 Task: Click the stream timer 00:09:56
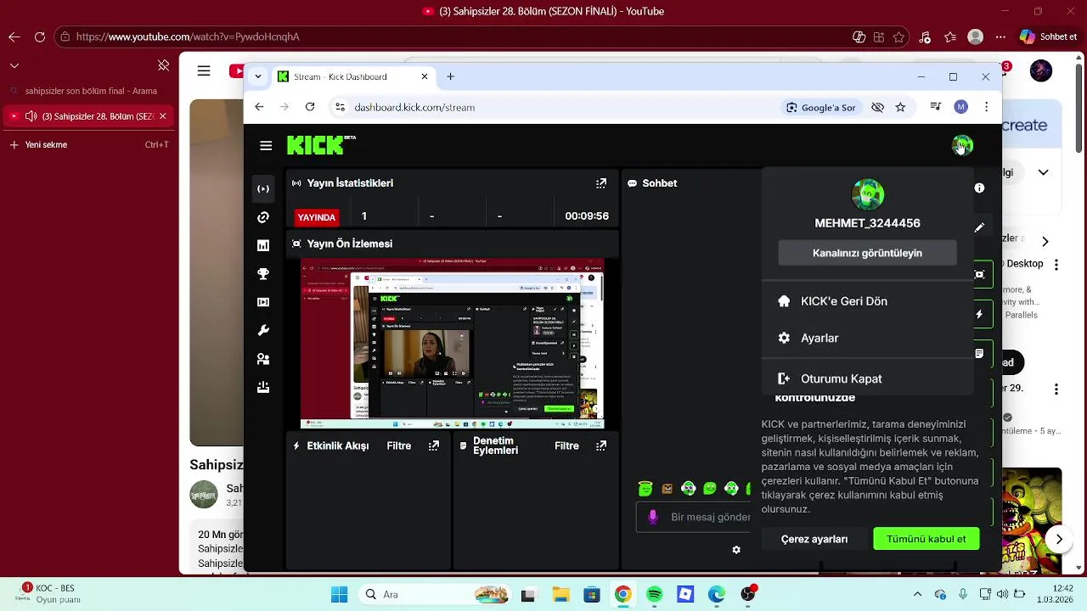coord(587,216)
